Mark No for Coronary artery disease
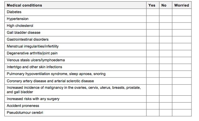 [x=166, y=81]
